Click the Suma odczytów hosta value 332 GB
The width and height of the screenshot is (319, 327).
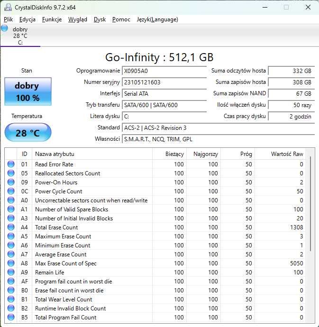tap(291, 71)
